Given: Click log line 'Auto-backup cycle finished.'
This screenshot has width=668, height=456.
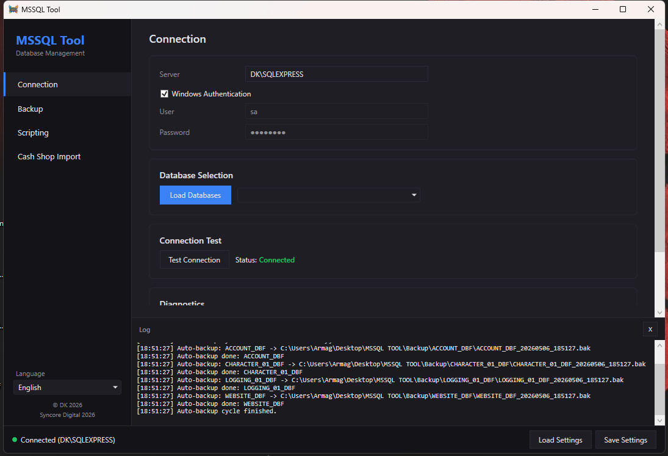Looking at the screenshot, I should click(207, 411).
